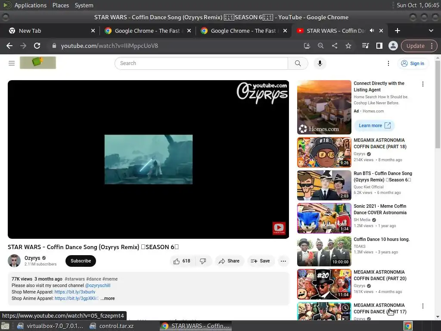Open MEGAMIX COFFIN DANCE PART 18 thumbnail
The height and width of the screenshot is (331, 441).
[x=324, y=152]
